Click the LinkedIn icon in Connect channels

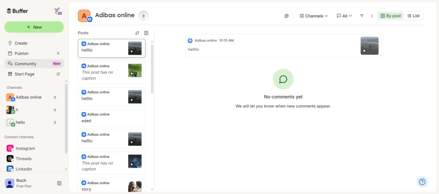pyautogui.click(x=10, y=169)
